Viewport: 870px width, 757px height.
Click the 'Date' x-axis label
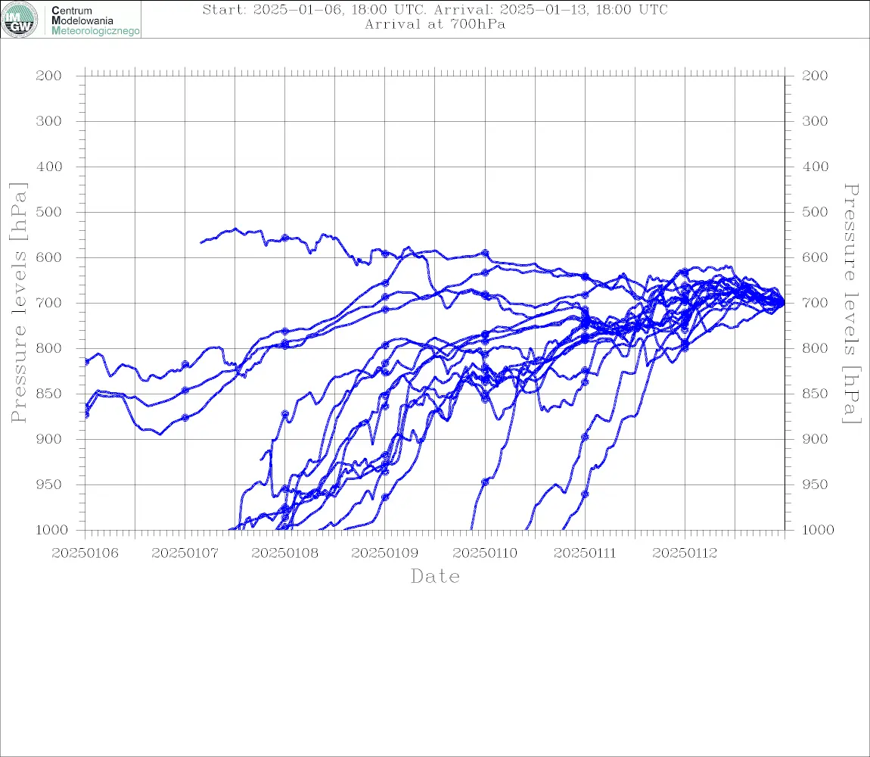point(436,576)
